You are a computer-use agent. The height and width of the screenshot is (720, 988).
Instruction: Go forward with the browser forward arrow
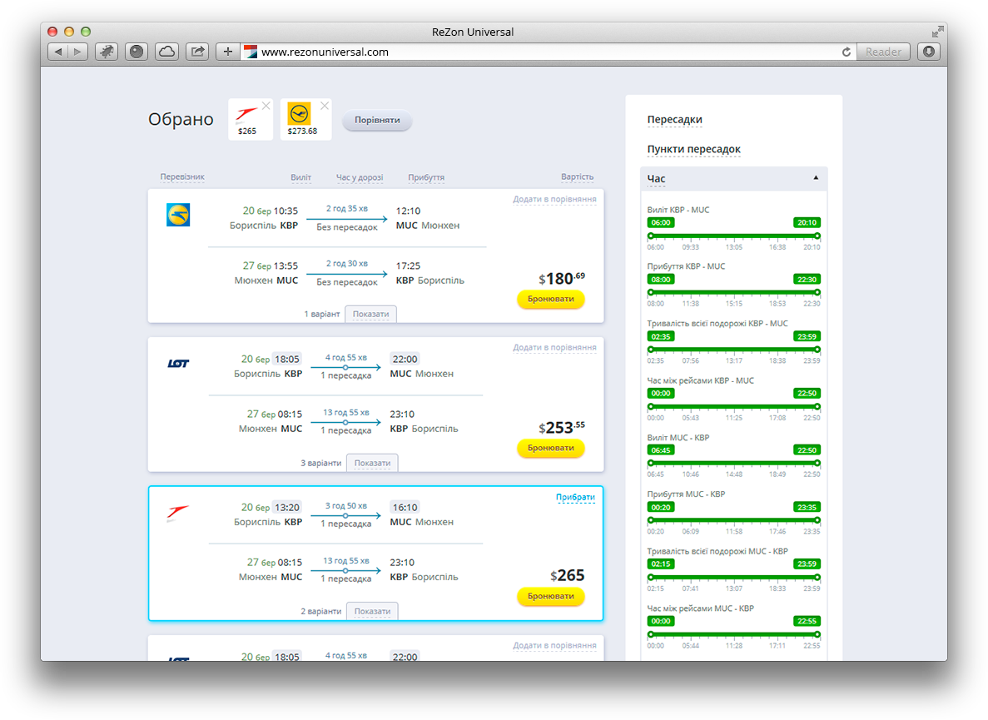(x=77, y=52)
